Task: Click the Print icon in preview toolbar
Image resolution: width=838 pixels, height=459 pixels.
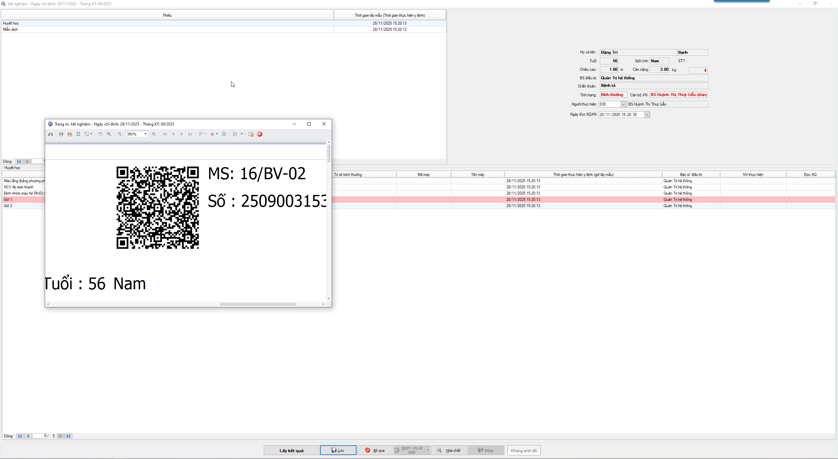Action: click(x=61, y=134)
